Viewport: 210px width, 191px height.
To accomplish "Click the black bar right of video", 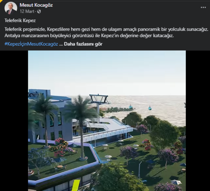I will point(198,121).
